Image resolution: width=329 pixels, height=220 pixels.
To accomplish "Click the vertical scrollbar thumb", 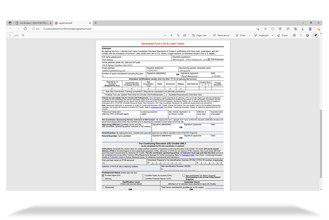I will pos(321,144).
